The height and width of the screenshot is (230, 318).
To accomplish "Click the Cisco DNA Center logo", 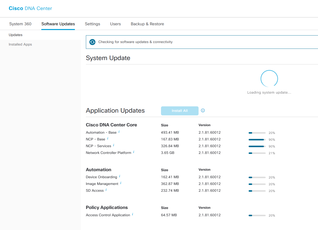I will pyautogui.click(x=30, y=8).
